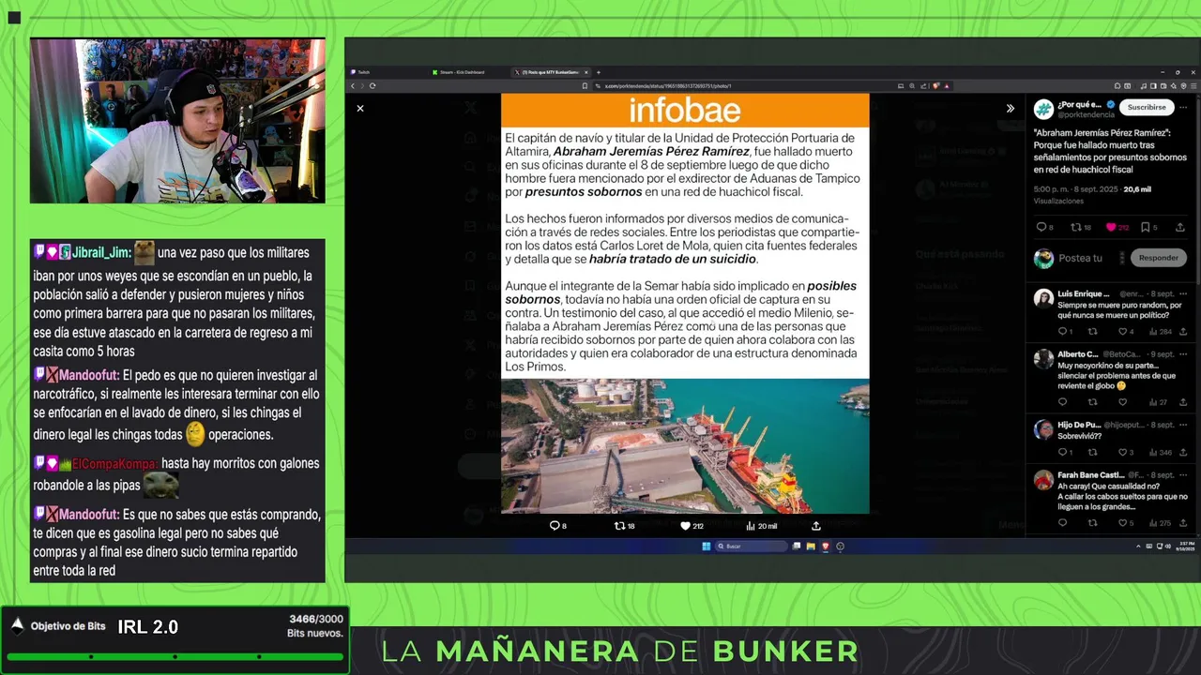
Task: Click the taskbar Buscar search box
Action: 751,547
